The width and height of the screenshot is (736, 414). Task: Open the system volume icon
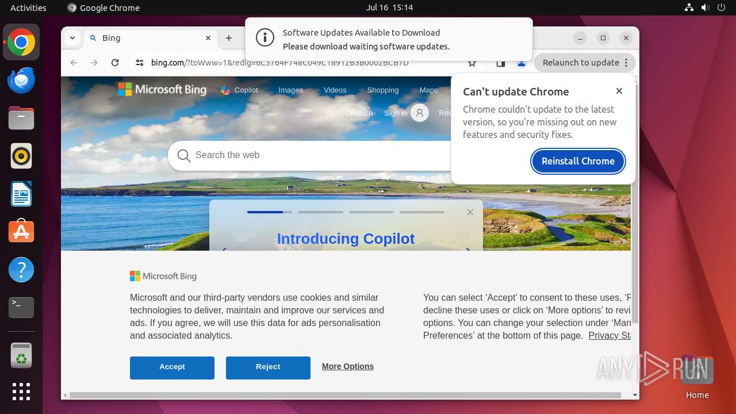(706, 7)
